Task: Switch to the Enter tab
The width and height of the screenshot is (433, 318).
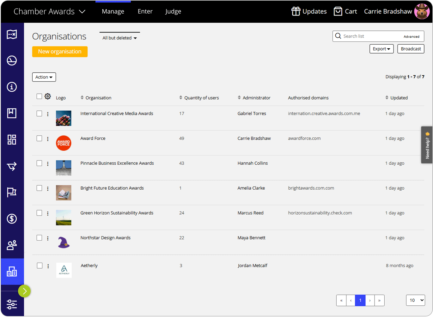Action: (145, 11)
